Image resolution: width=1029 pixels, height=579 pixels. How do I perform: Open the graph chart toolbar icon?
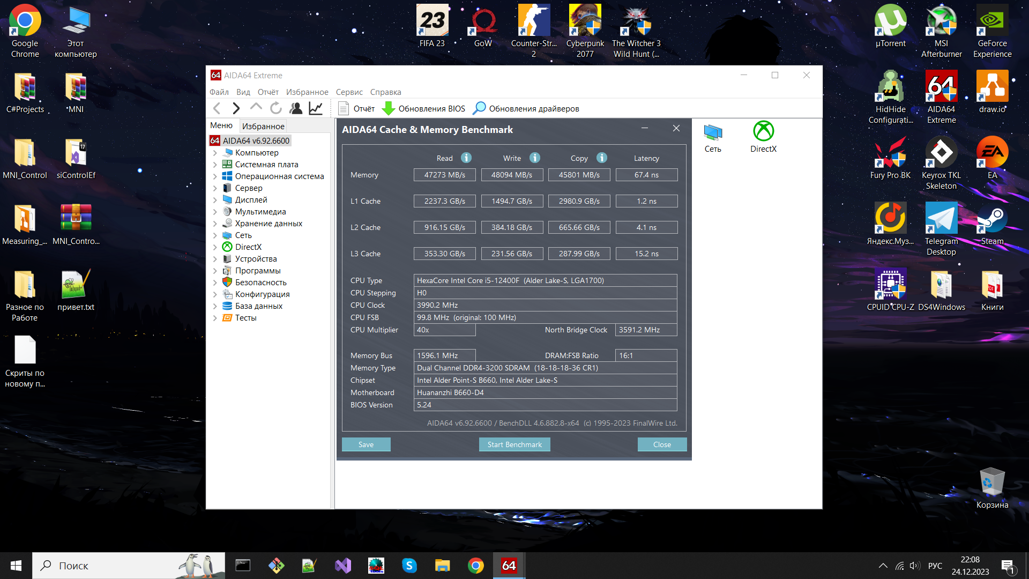click(316, 108)
